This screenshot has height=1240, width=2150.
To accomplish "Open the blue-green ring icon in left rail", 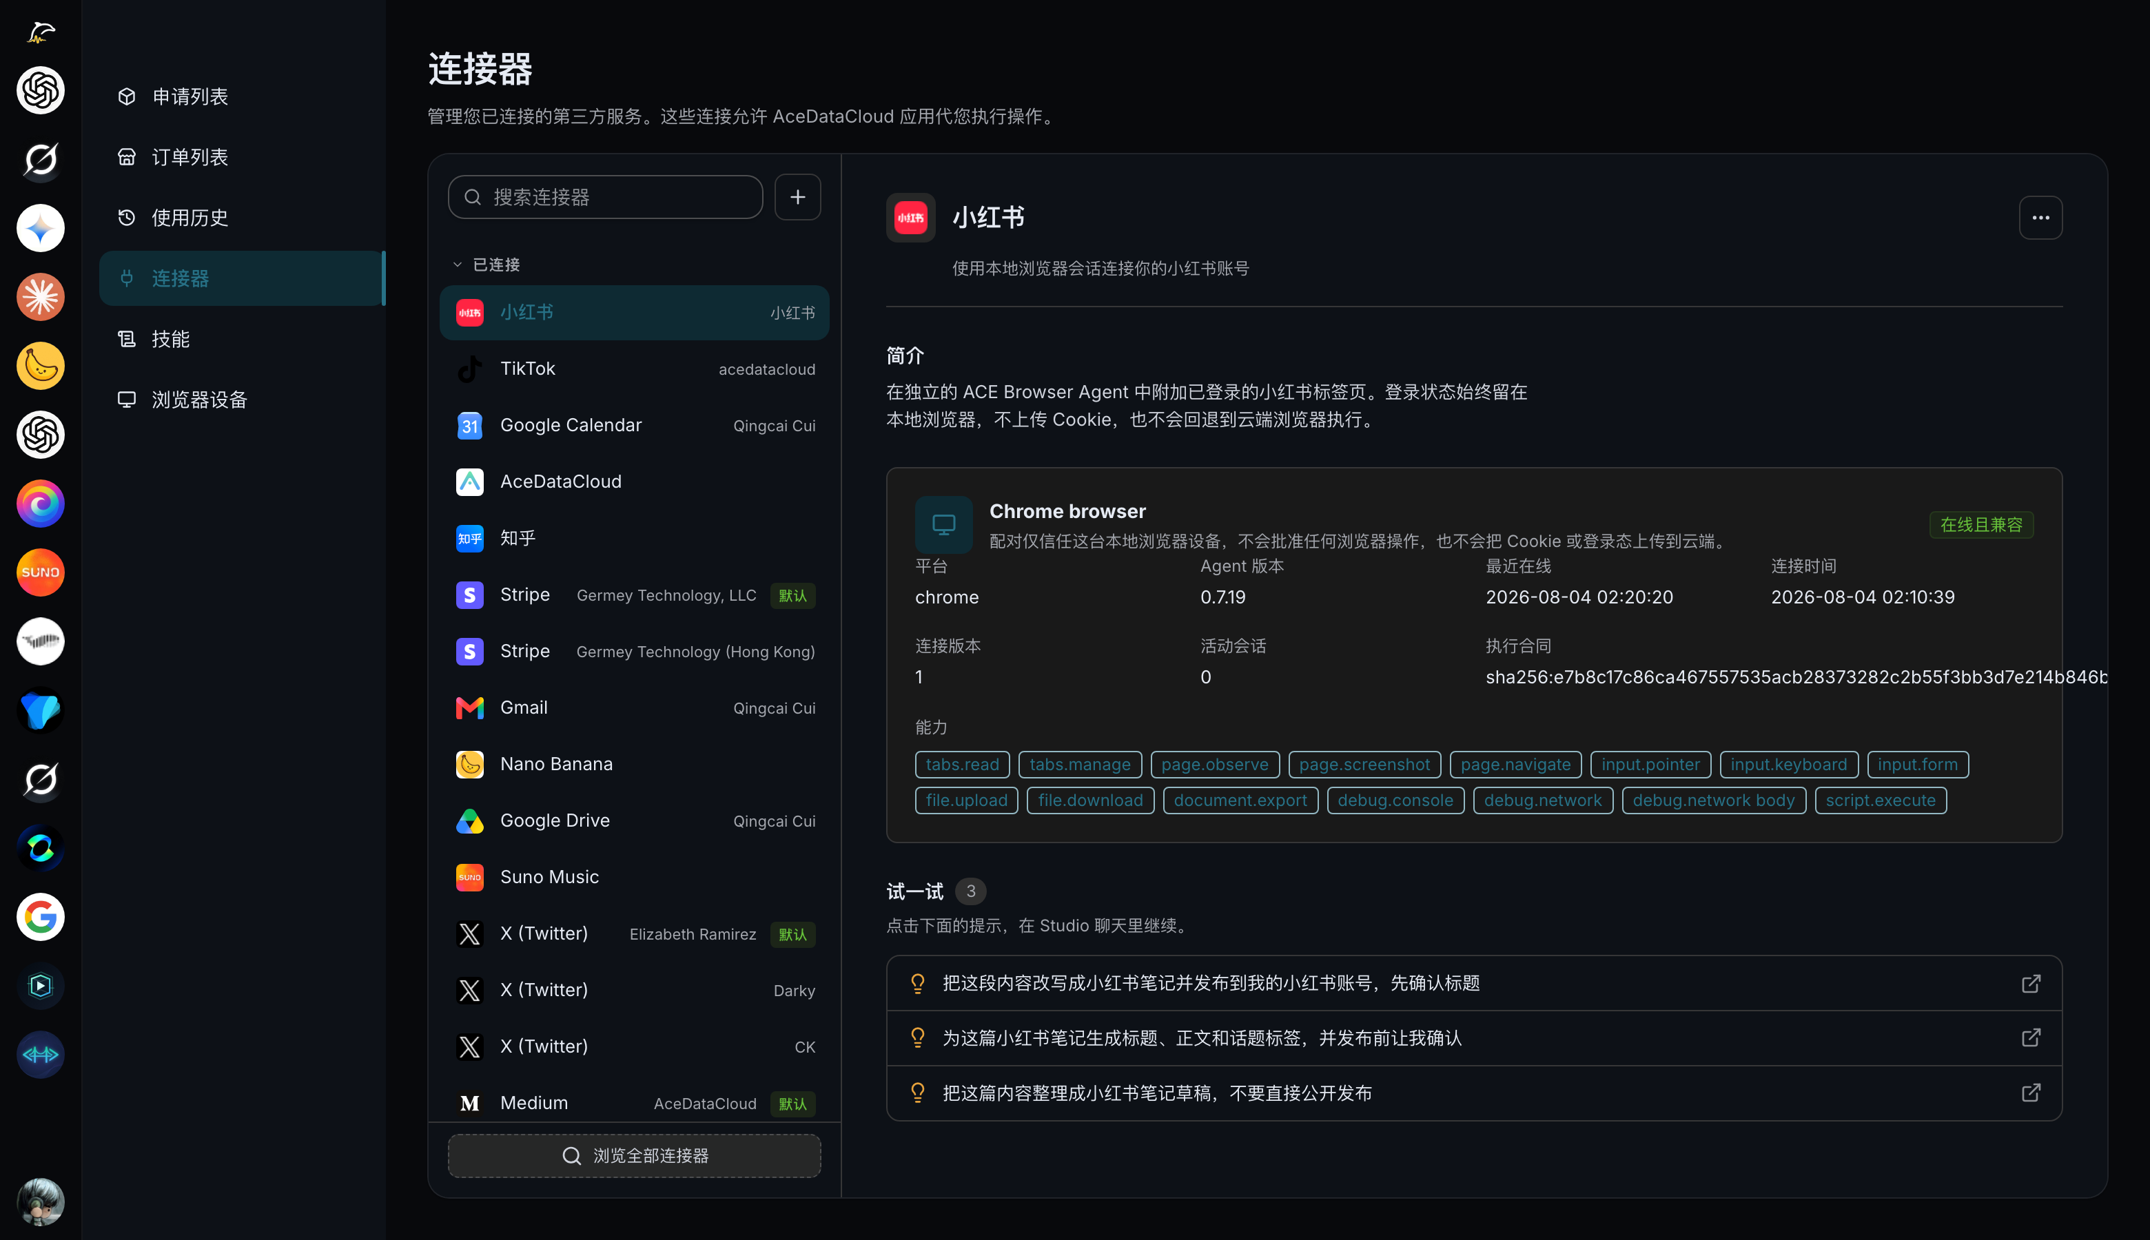I will point(40,848).
